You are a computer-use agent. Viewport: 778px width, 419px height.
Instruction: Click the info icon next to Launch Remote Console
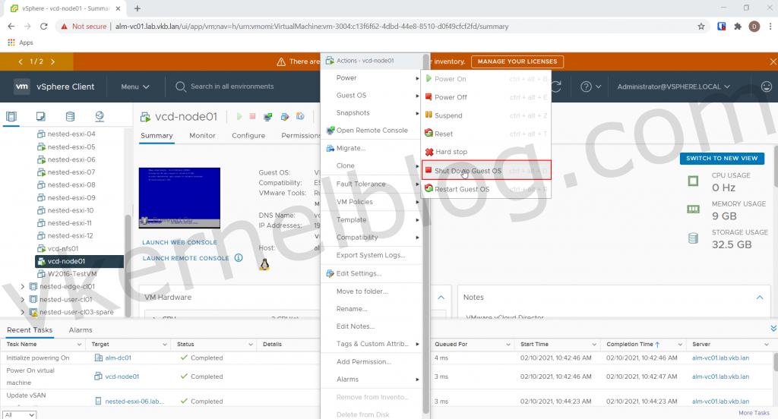239,258
